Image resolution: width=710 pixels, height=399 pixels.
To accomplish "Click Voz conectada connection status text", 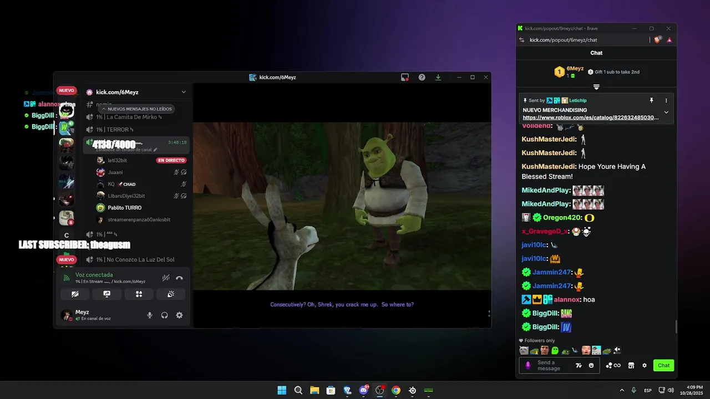I will point(94,275).
